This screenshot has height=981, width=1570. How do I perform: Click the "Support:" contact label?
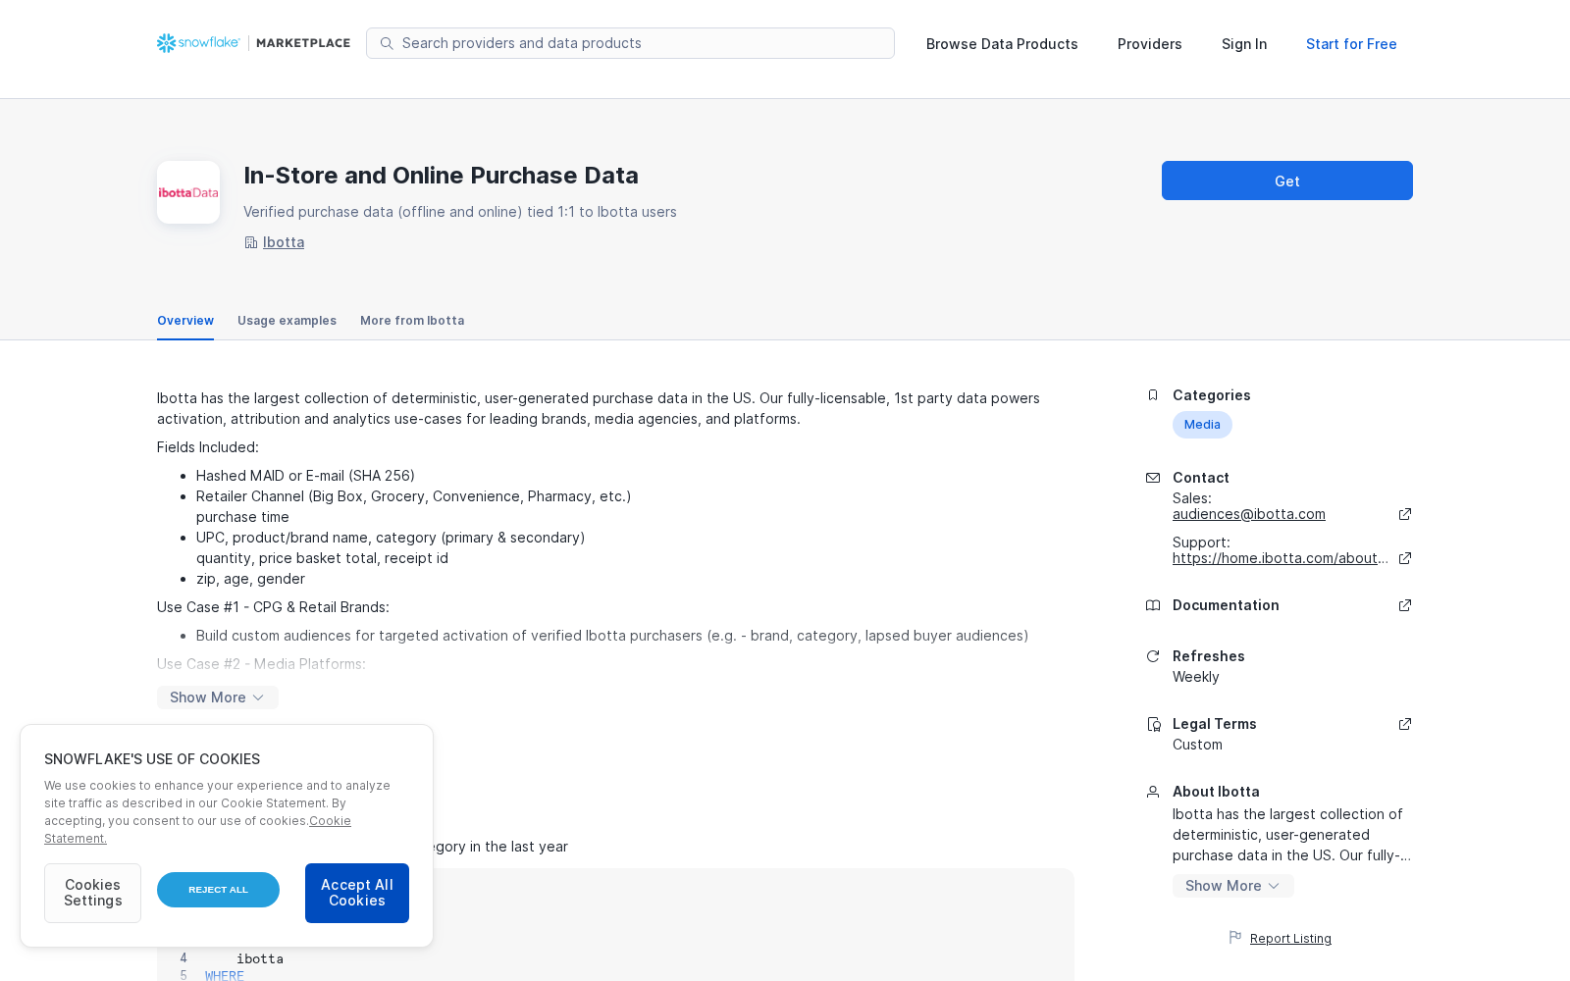(1201, 542)
